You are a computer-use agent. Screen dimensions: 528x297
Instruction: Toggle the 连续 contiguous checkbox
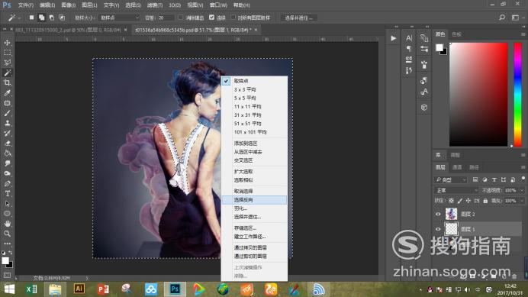pos(211,18)
